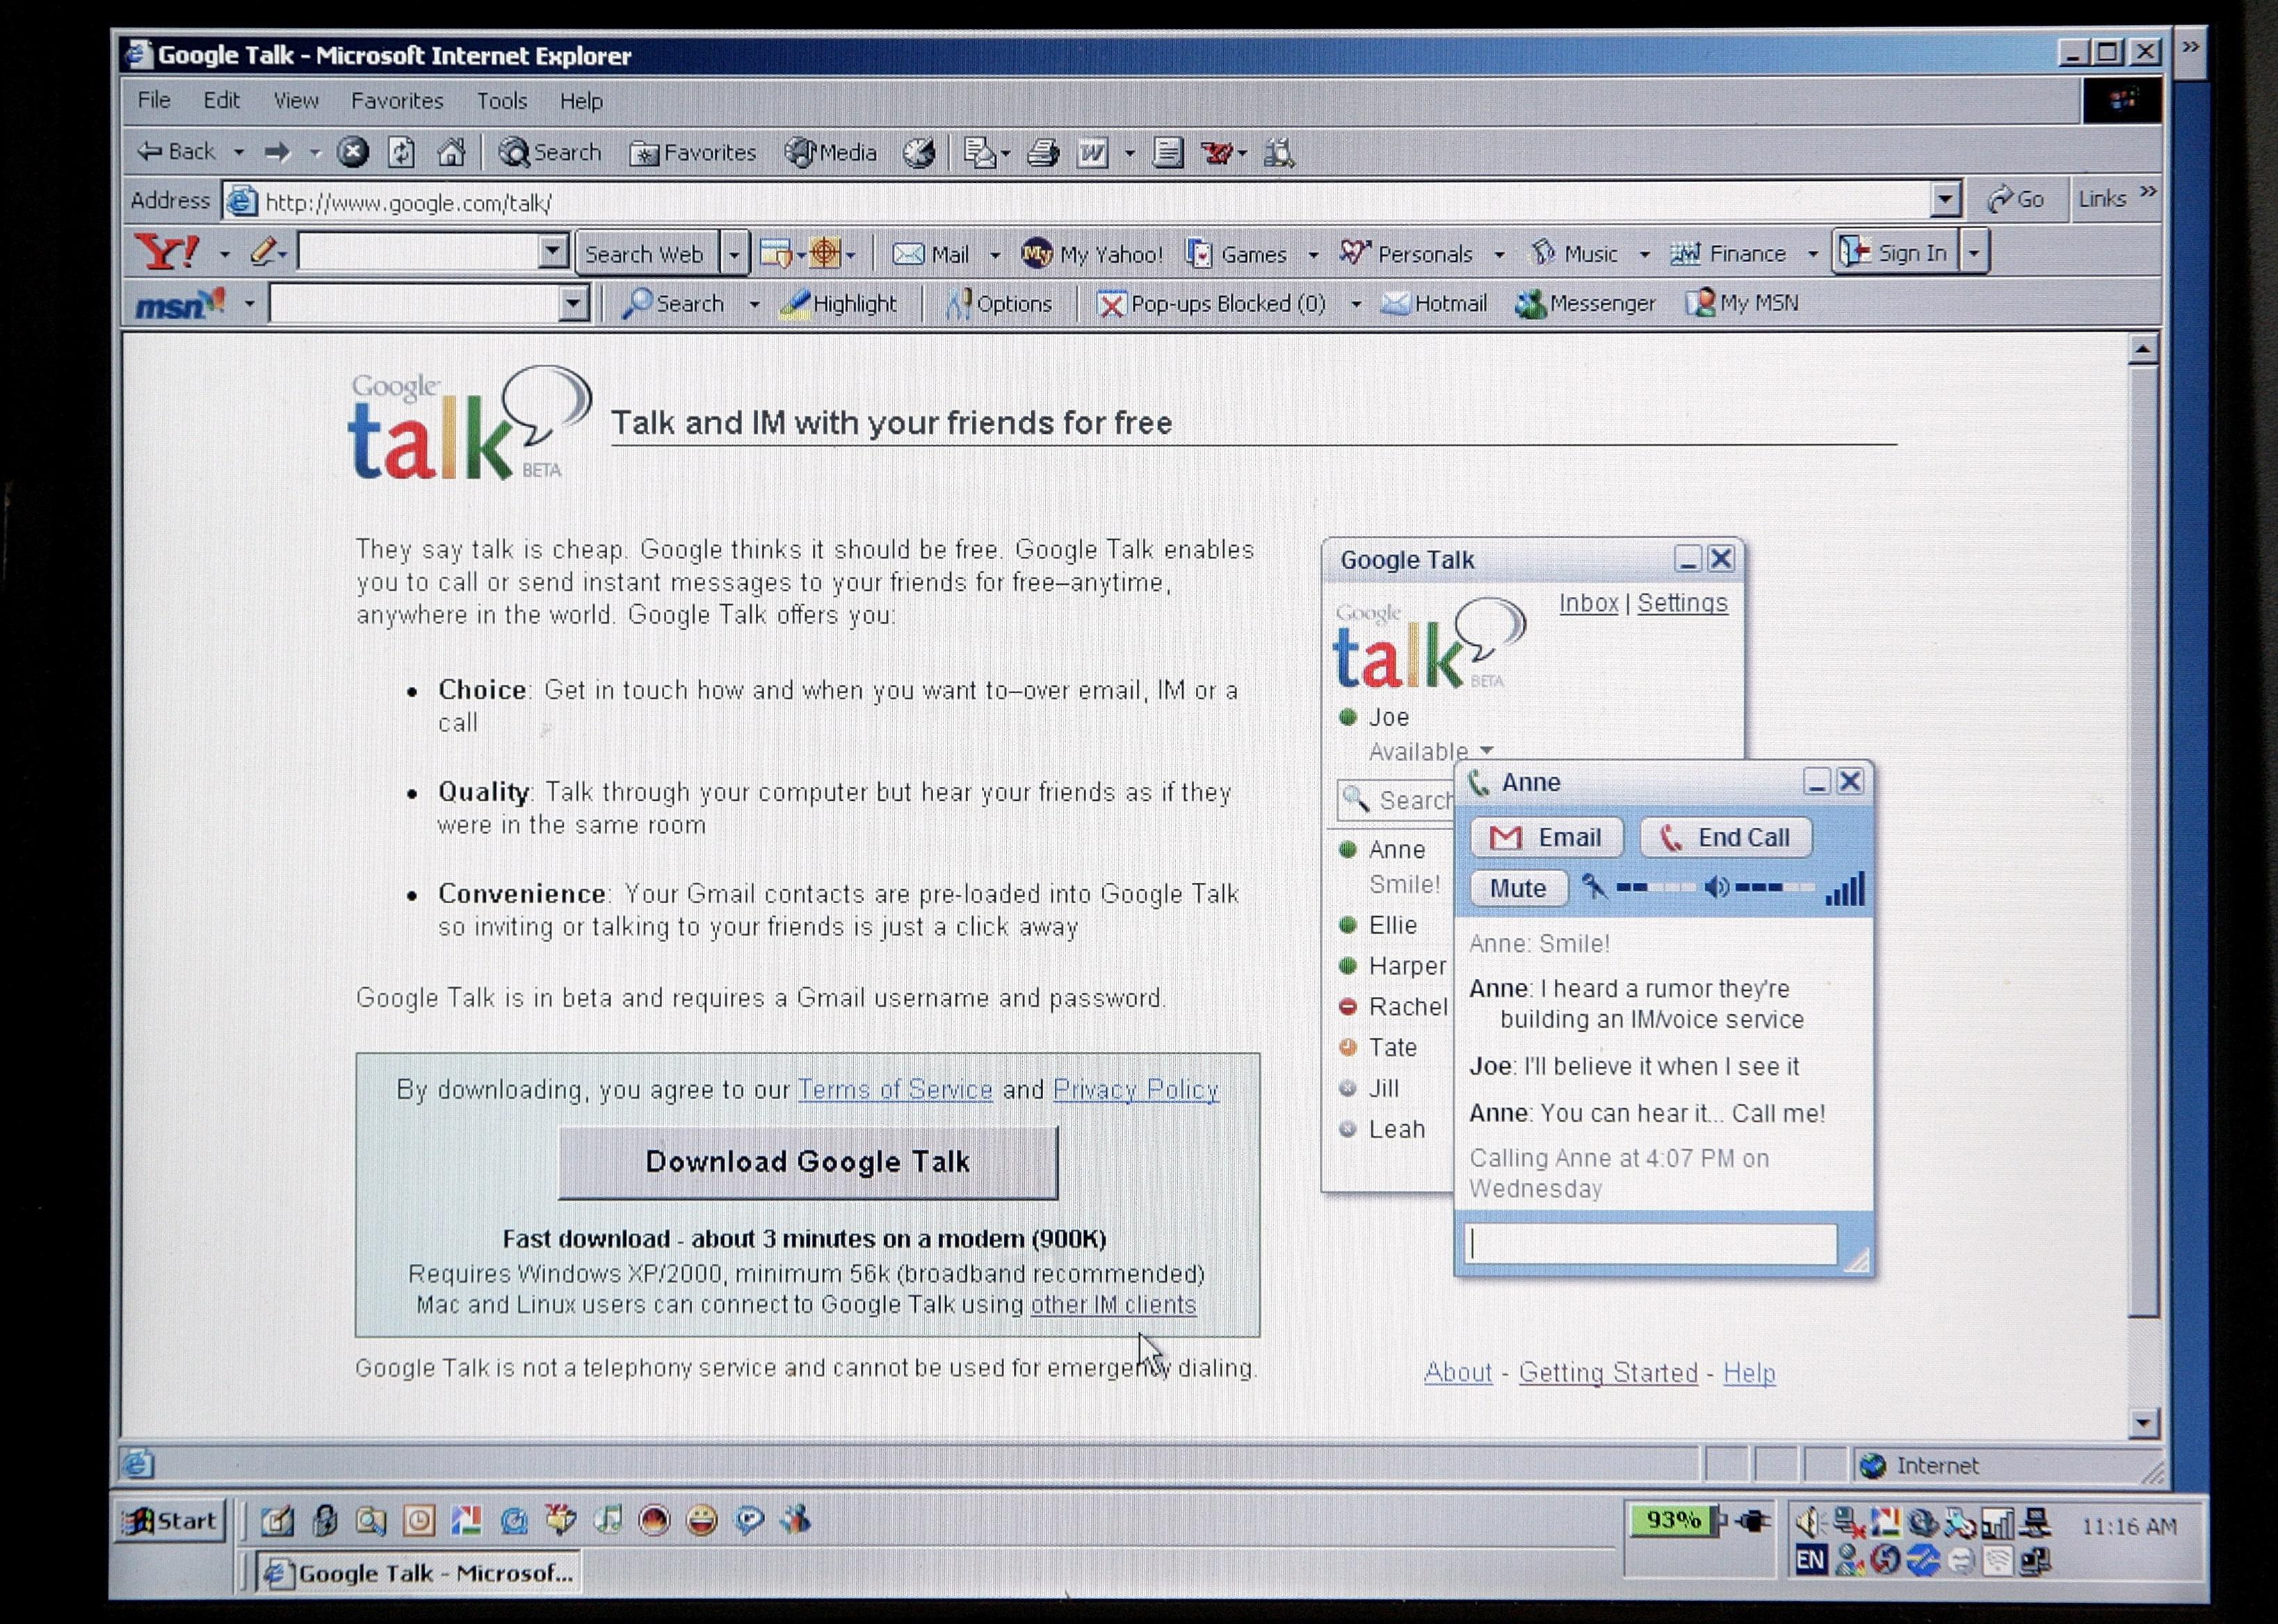Click the Go button beside the address bar
The height and width of the screenshot is (1624, 2278).
[2015, 199]
